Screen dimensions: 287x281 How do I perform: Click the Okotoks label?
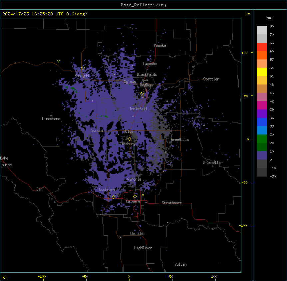pyautogui.click(x=137, y=234)
